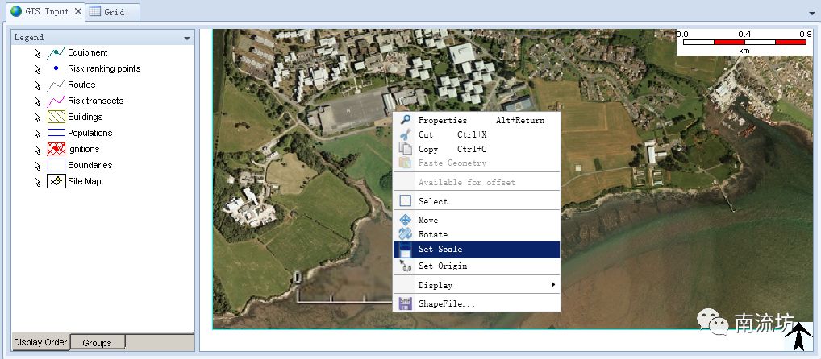Click the Equipment layer symbol icon
Image resolution: width=821 pixels, height=359 pixels.
click(x=56, y=53)
